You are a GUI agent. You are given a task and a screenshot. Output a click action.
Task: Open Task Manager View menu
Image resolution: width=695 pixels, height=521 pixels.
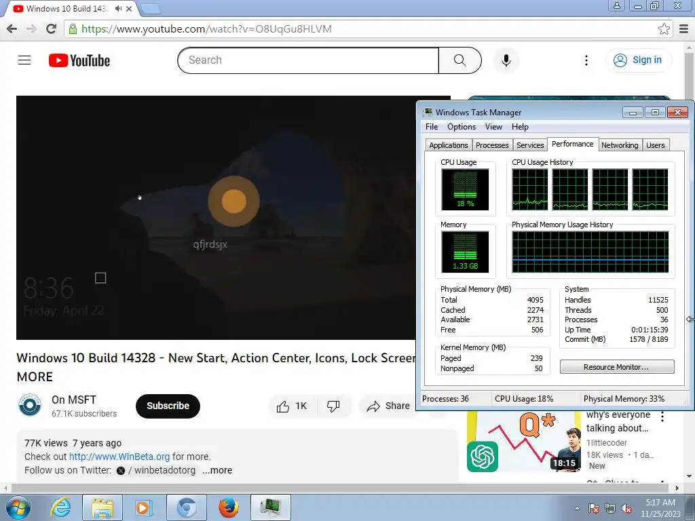point(493,127)
